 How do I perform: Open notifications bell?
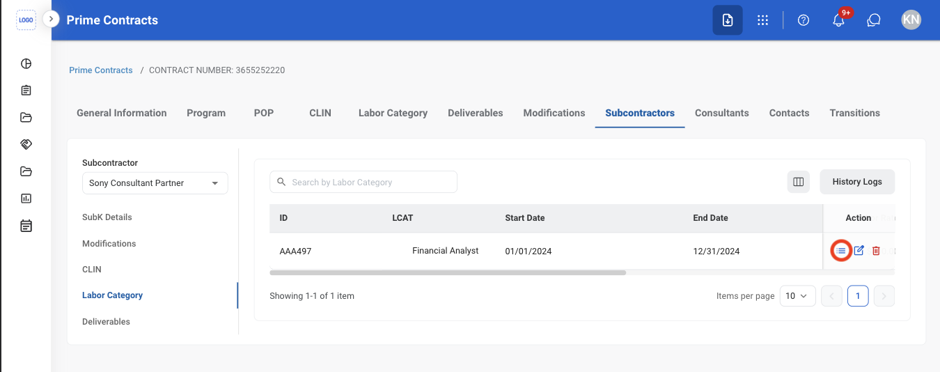pos(839,20)
